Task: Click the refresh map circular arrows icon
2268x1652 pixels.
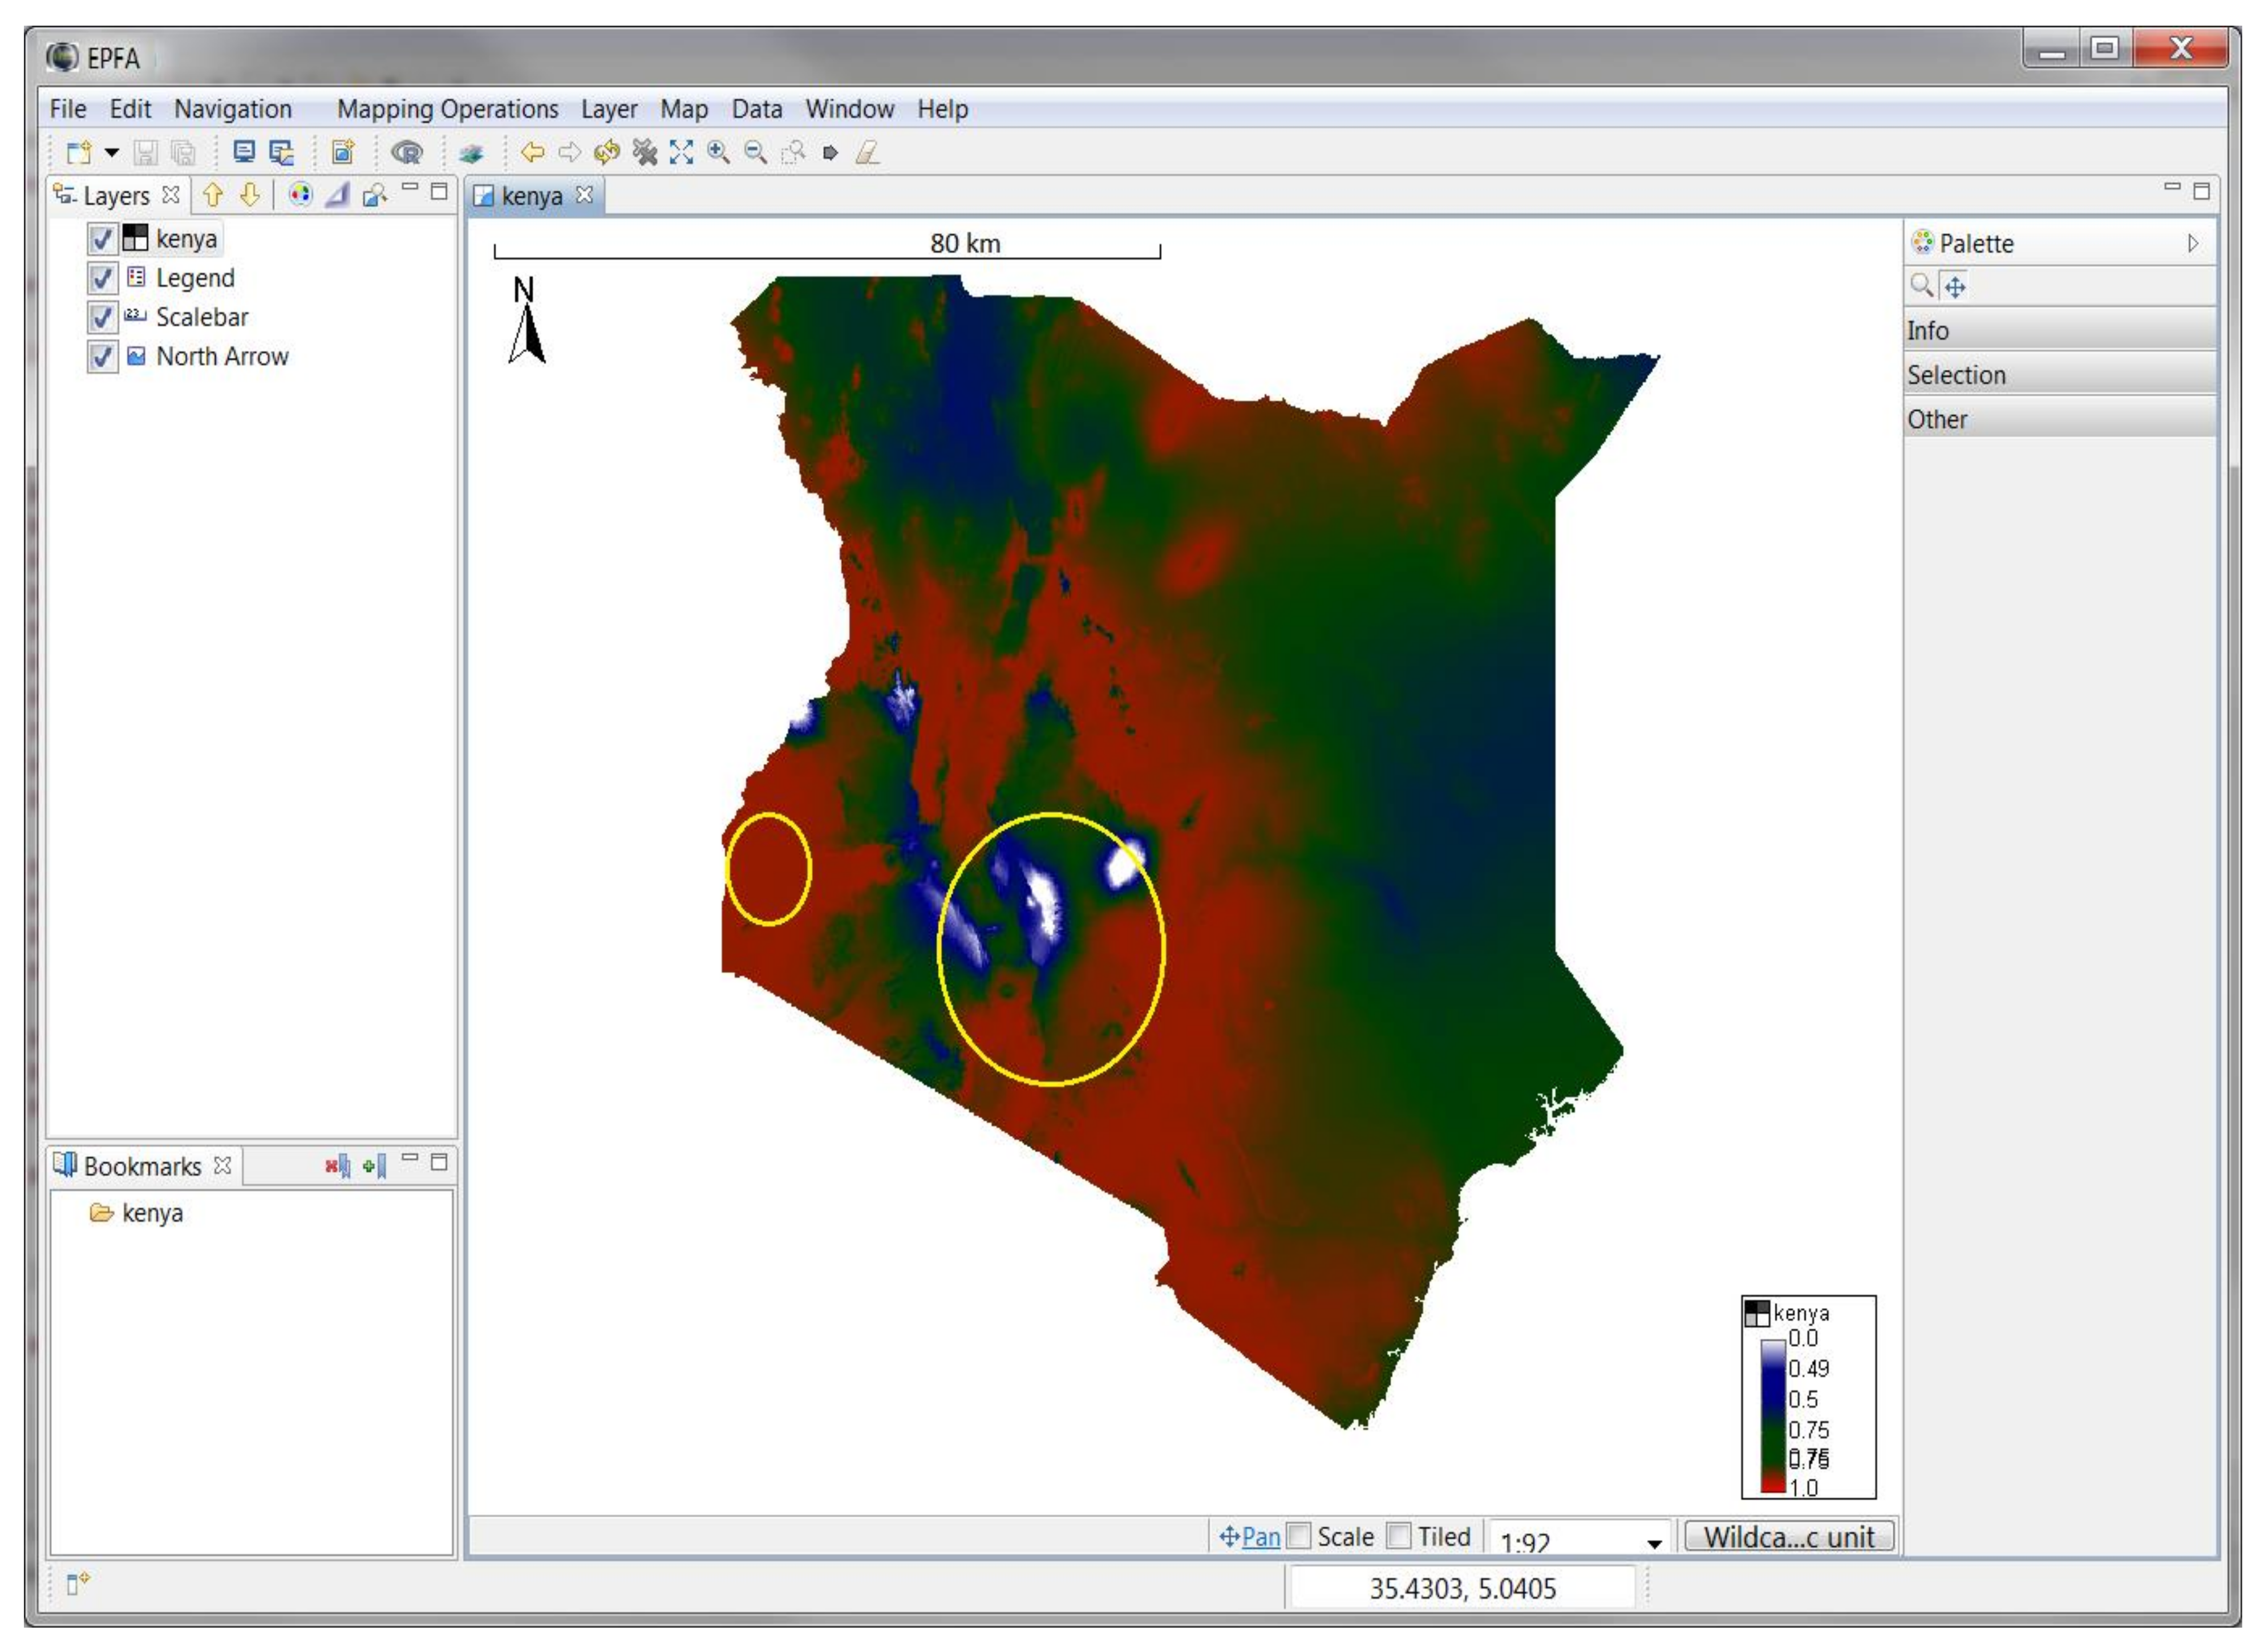Action: pyautogui.click(x=606, y=152)
